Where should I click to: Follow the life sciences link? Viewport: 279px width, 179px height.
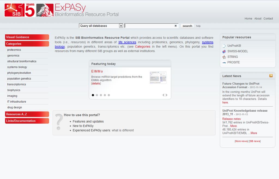pos(127,42)
